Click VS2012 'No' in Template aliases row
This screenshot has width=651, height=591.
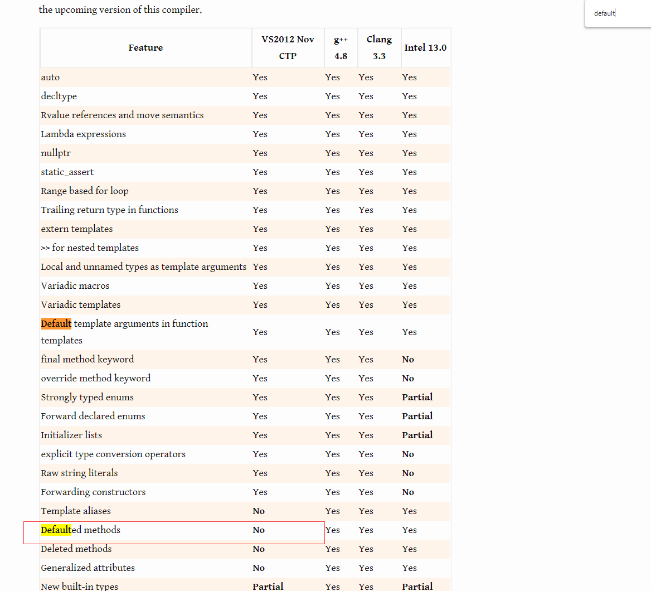(259, 511)
